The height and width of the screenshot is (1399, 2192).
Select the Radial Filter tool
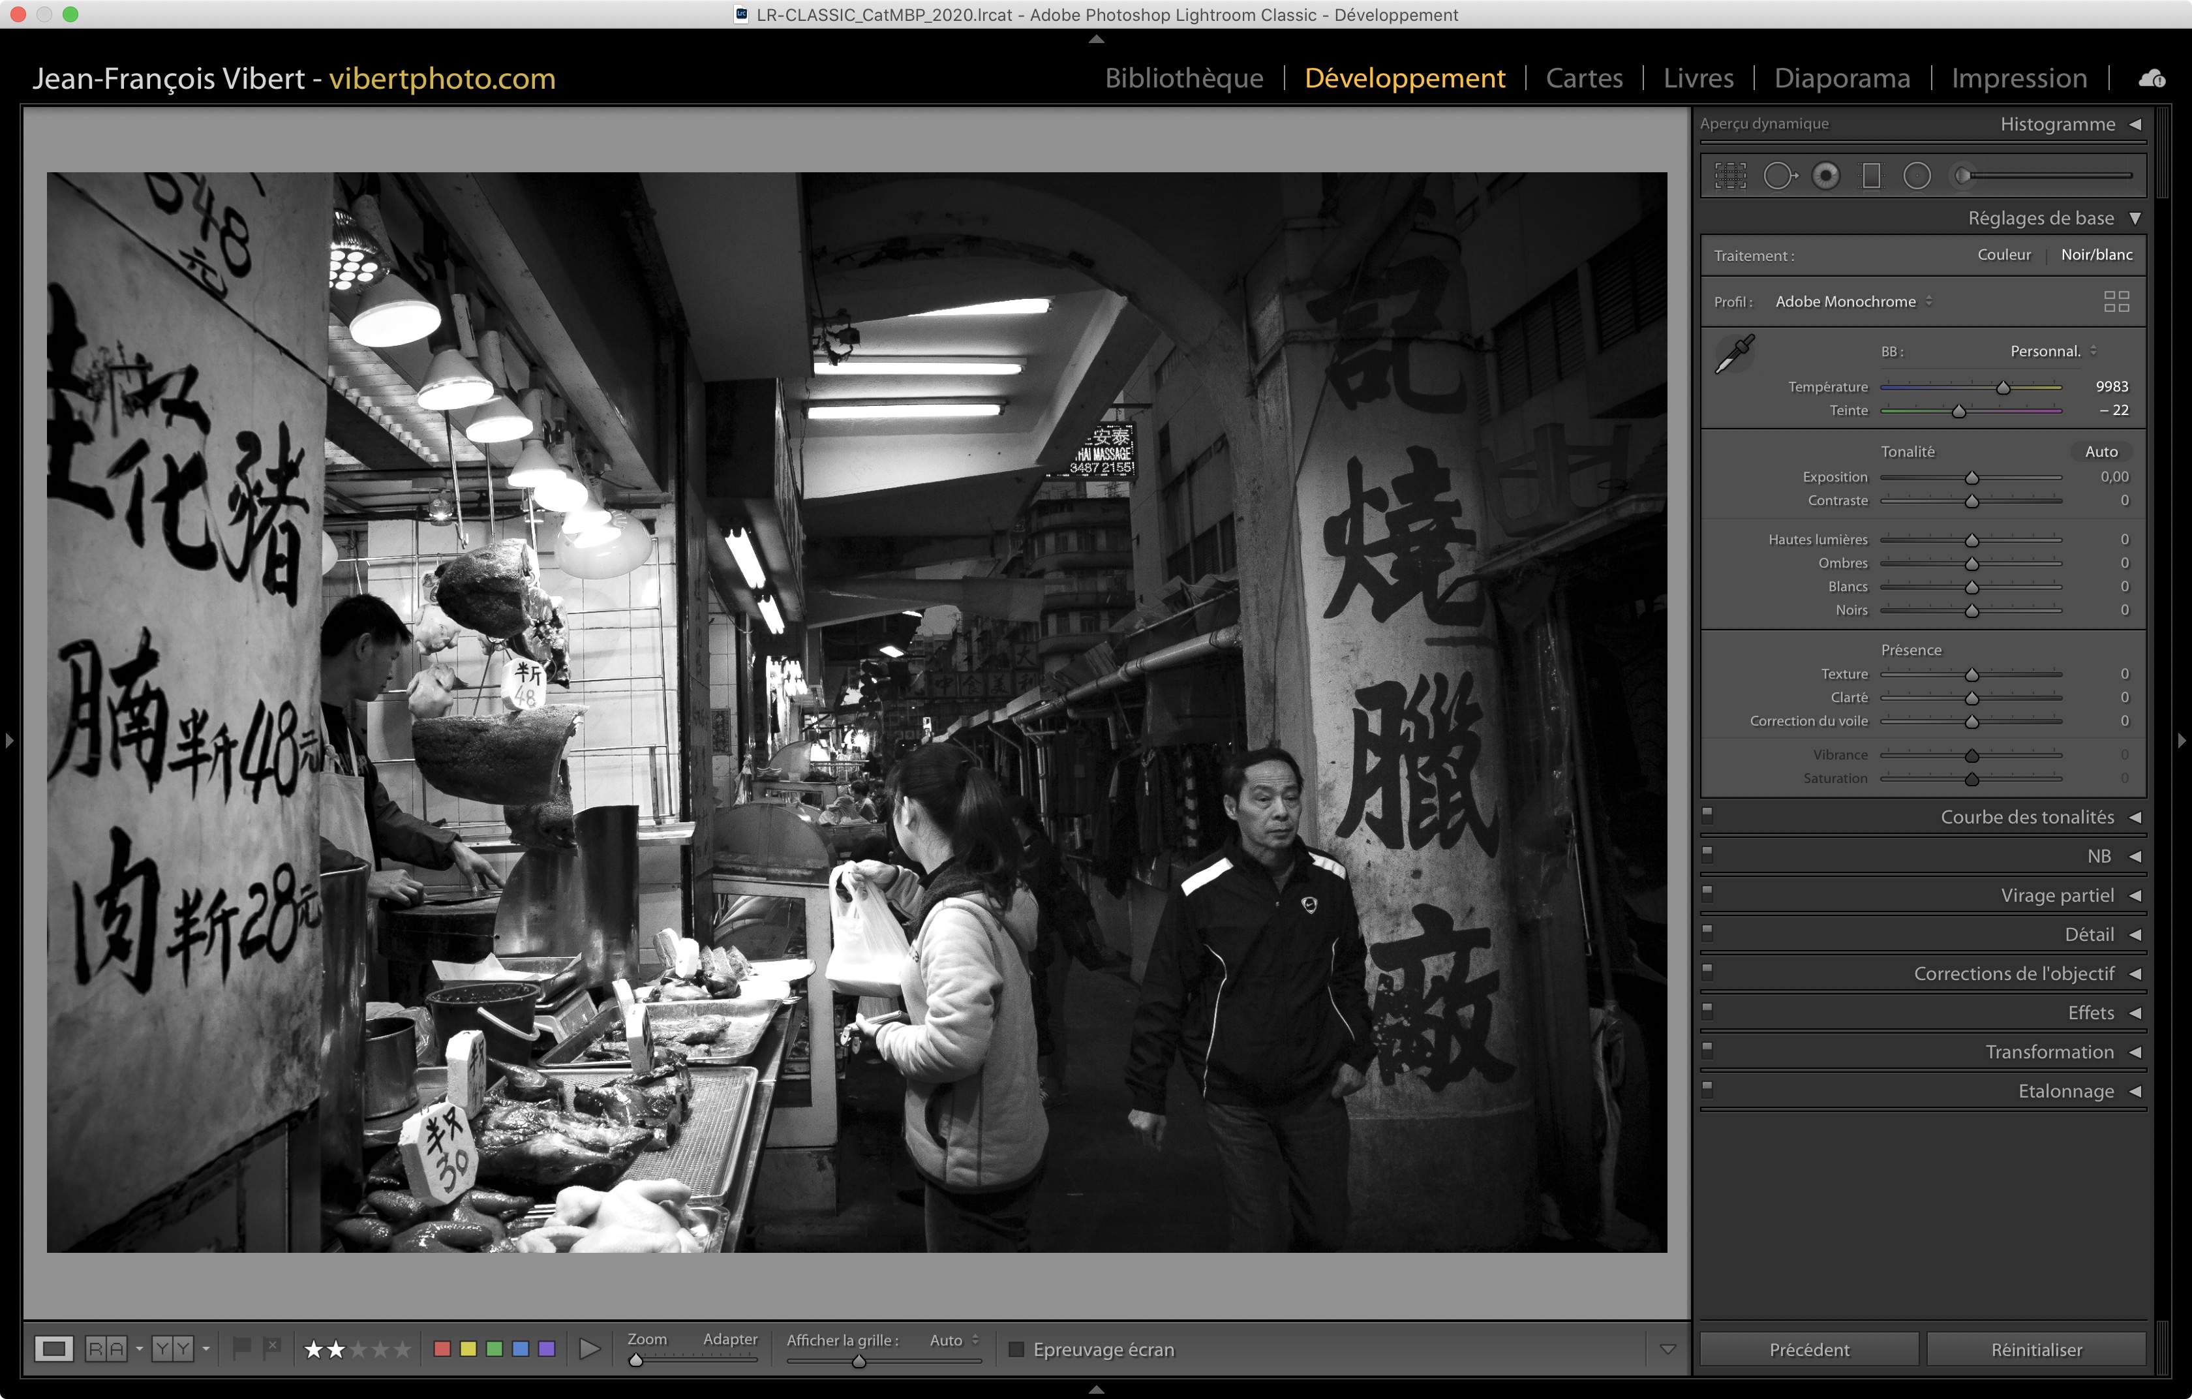(x=1916, y=176)
